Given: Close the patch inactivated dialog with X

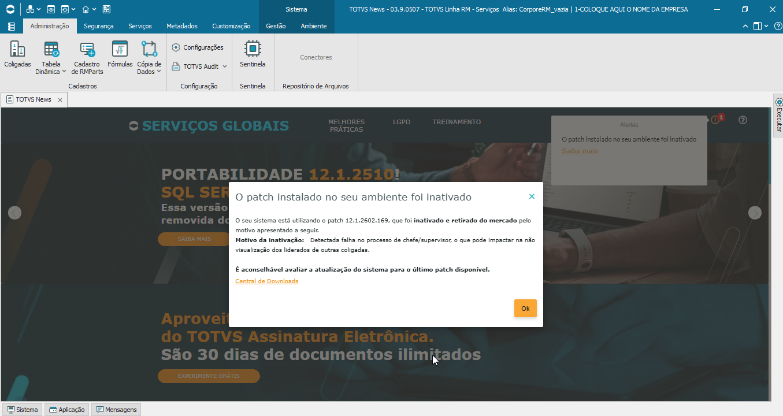Looking at the screenshot, I should click(x=532, y=196).
